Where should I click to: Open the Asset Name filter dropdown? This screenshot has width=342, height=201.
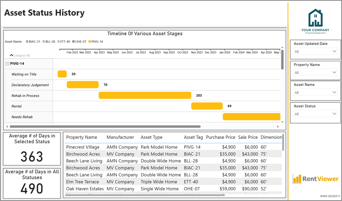coord(315,93)
